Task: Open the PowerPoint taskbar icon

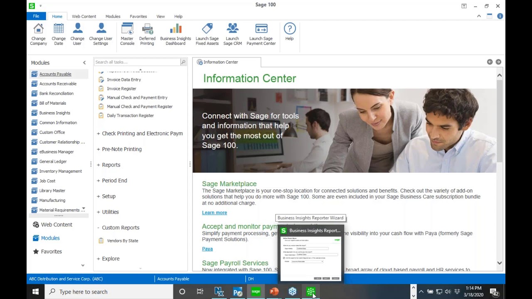Action: click(x=274, y=292)
